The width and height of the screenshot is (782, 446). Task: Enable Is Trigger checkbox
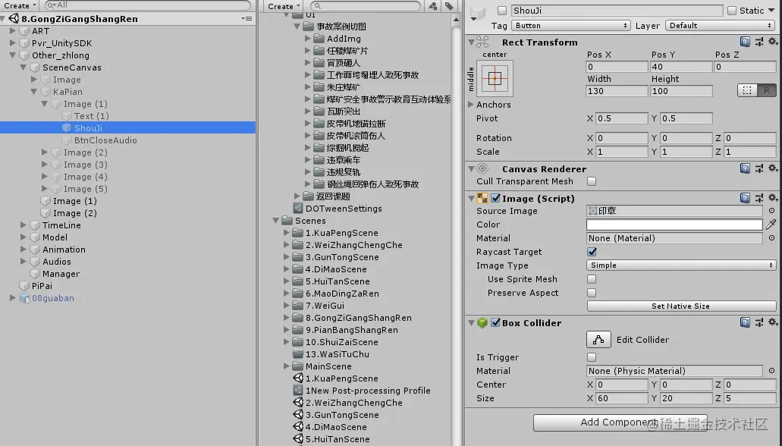[x=592, y=357]
